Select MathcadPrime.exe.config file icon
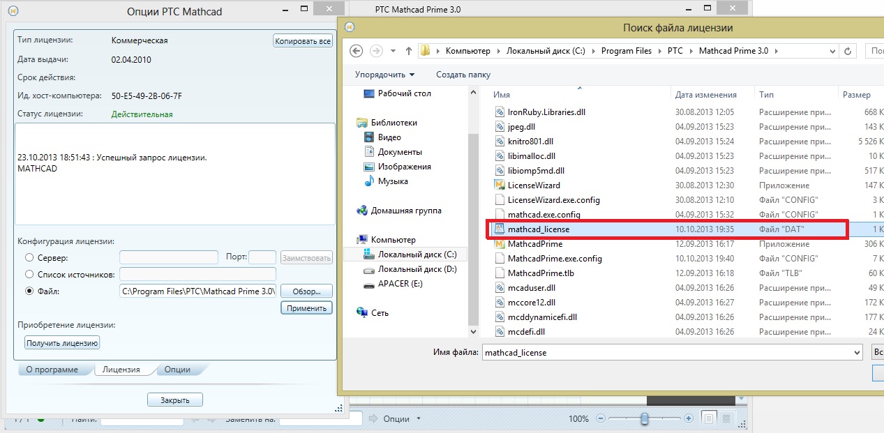Screen dimensions: 884x433 [x=499, y=259]
